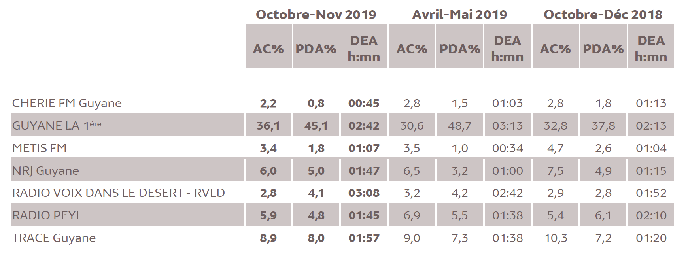Select DEA h:mn header under Octobre-Déc 2018
The height and width of the screenshot is (253, 688).
coord(651,49)
